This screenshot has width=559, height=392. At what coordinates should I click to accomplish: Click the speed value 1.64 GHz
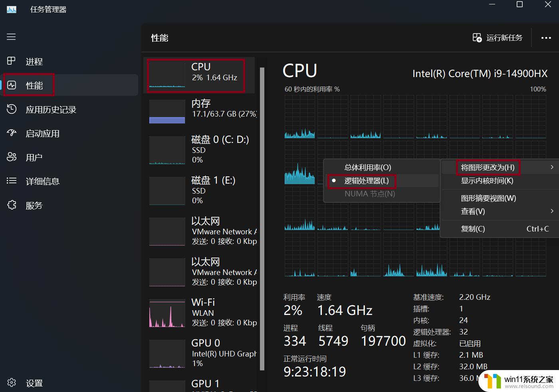[345, 310]
